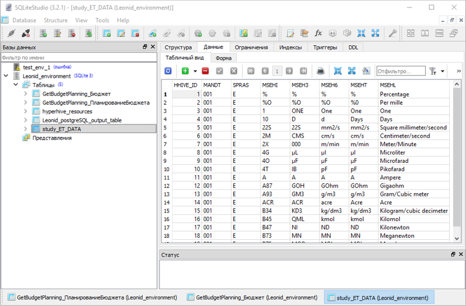Click the wrench configuration icon
The height and width of the screenshot is (306, 466).
393,33
